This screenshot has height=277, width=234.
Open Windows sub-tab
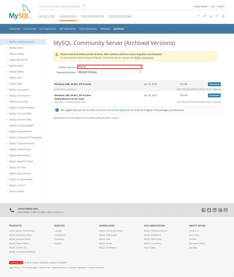[105, 29]
